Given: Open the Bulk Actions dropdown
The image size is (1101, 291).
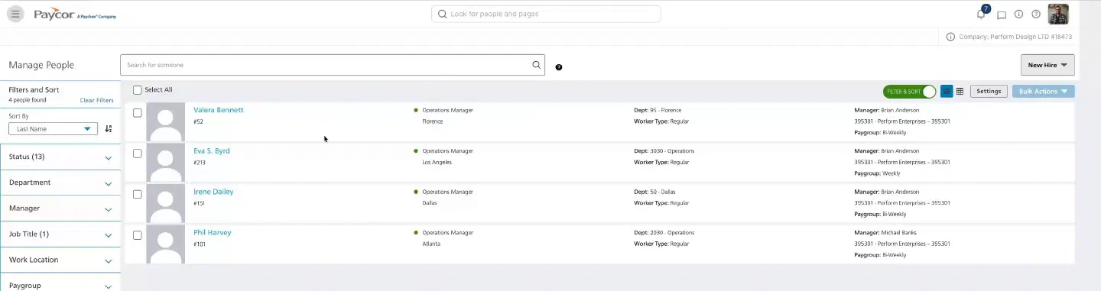Looking at the screenshot, I should (1043, 92).
